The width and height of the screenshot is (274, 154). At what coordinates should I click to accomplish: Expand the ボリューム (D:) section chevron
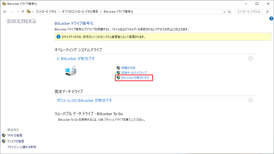(250, 100)
